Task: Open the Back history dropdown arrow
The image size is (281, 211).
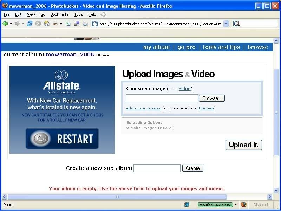Action: point(11,24)
